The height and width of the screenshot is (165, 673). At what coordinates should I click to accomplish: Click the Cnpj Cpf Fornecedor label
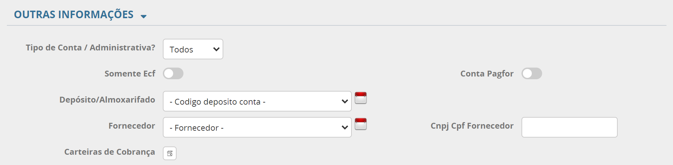472,126
